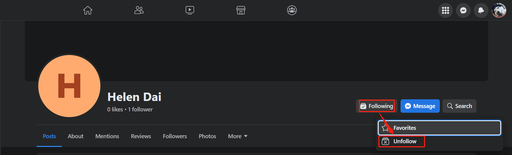
Task: View the Followers tab
Action: coord(175,136)
